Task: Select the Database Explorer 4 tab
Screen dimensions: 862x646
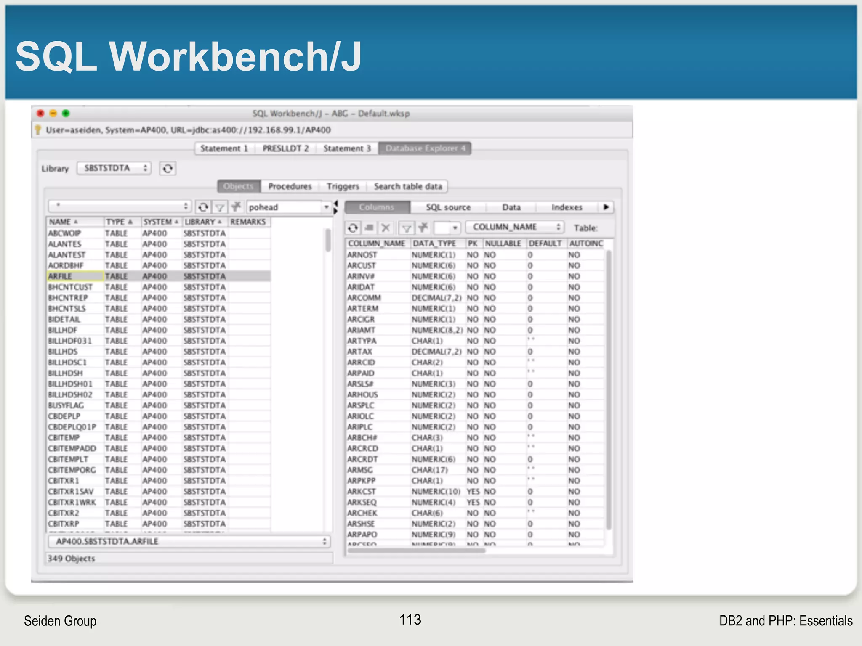Action: click(x=425, y=148)
